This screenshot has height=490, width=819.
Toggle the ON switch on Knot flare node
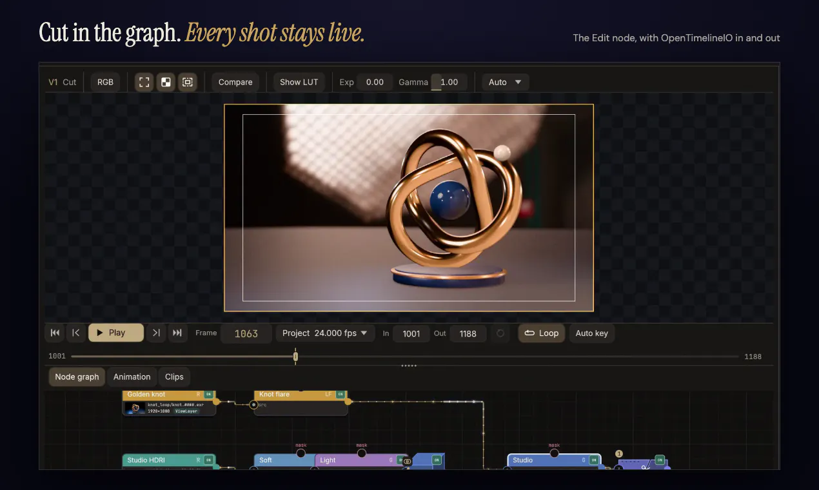pyautogui.click(x=340, y=394)
